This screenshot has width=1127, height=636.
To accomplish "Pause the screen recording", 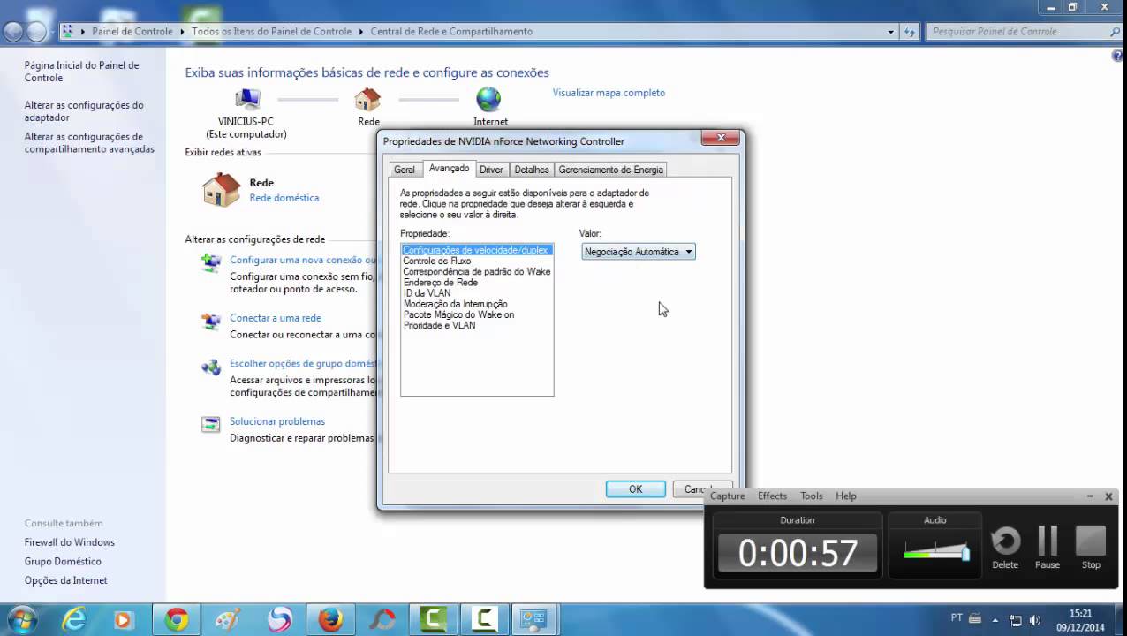I will (1048, 548).
